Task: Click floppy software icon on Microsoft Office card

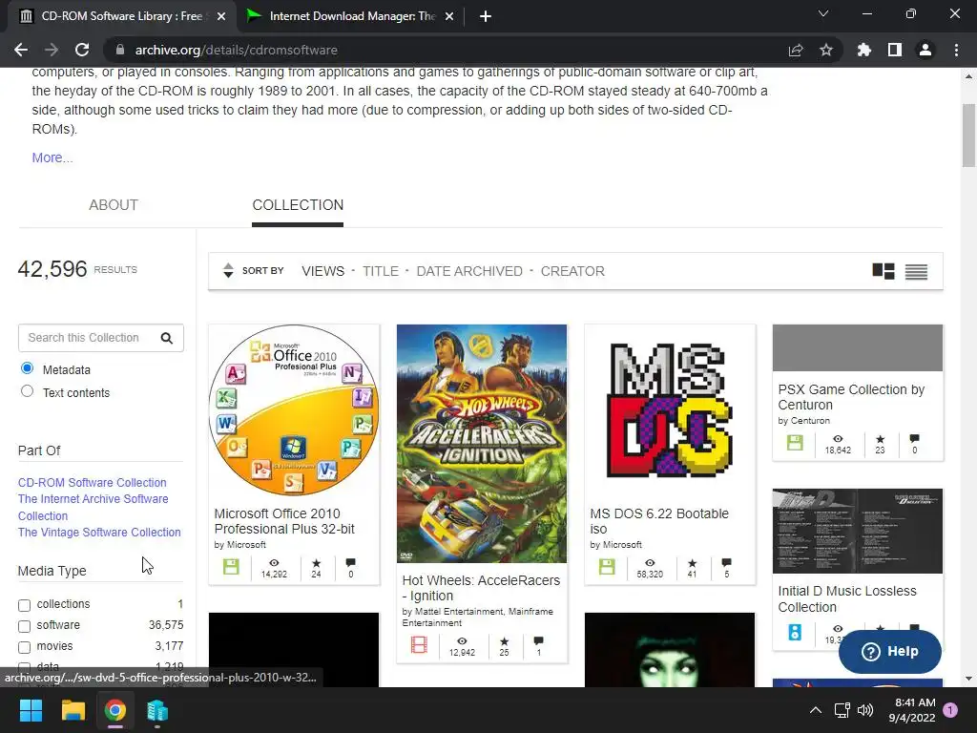Action: point(231,567)
